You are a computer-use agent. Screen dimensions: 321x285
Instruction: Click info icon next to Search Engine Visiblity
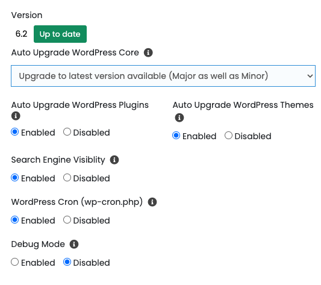pyautogui.click(x=114, y=160)
